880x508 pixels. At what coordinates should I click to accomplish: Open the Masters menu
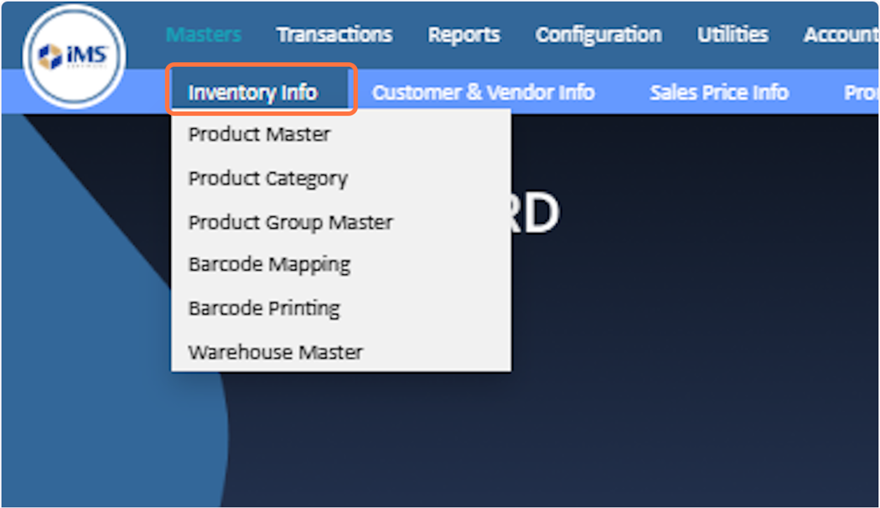point(204,34)
